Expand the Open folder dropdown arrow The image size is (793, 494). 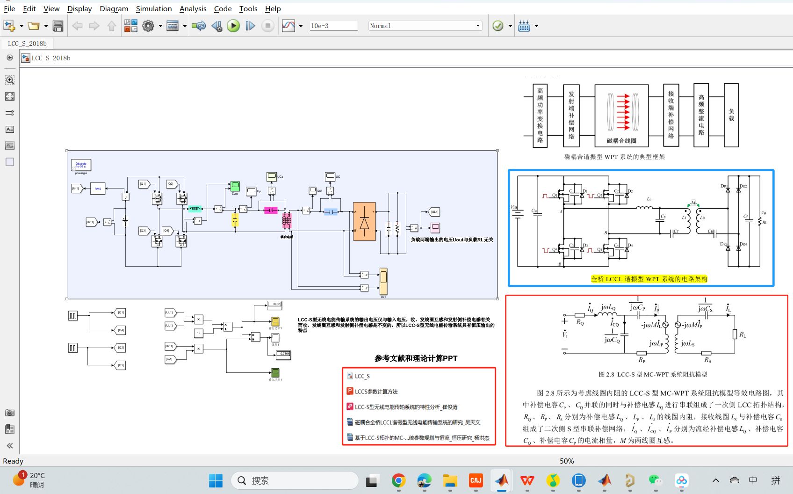coord(46,26)
